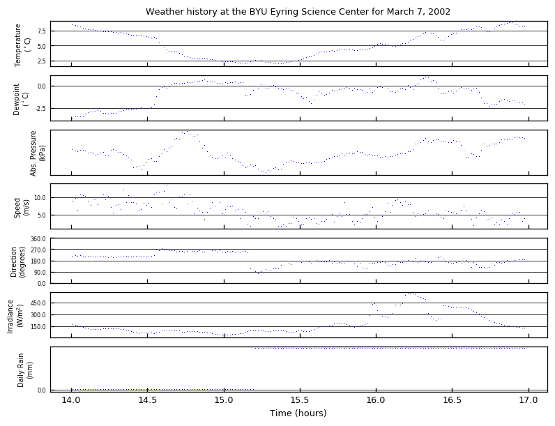Click the 16.5 tick label on the time axis
This screenshot has height=426, width=555.
point(452,400)
